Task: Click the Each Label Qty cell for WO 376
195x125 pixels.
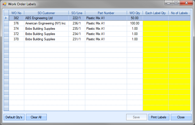Action: pos(155,23)
